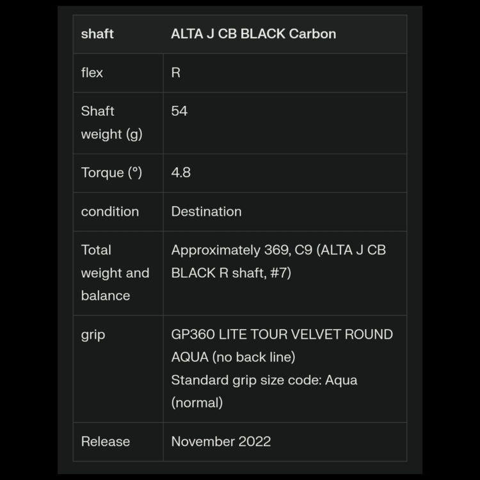Click the 'condition' row label
Viewport: 480px width, 480px height.
[109, 211]
